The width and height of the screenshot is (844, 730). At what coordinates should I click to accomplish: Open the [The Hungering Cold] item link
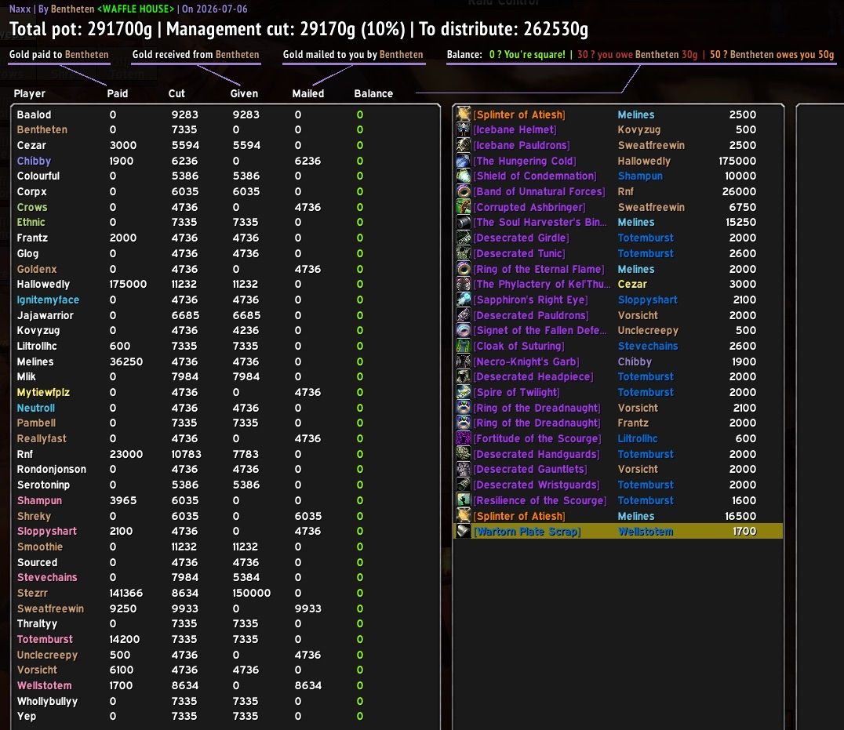tap(525, 161)
